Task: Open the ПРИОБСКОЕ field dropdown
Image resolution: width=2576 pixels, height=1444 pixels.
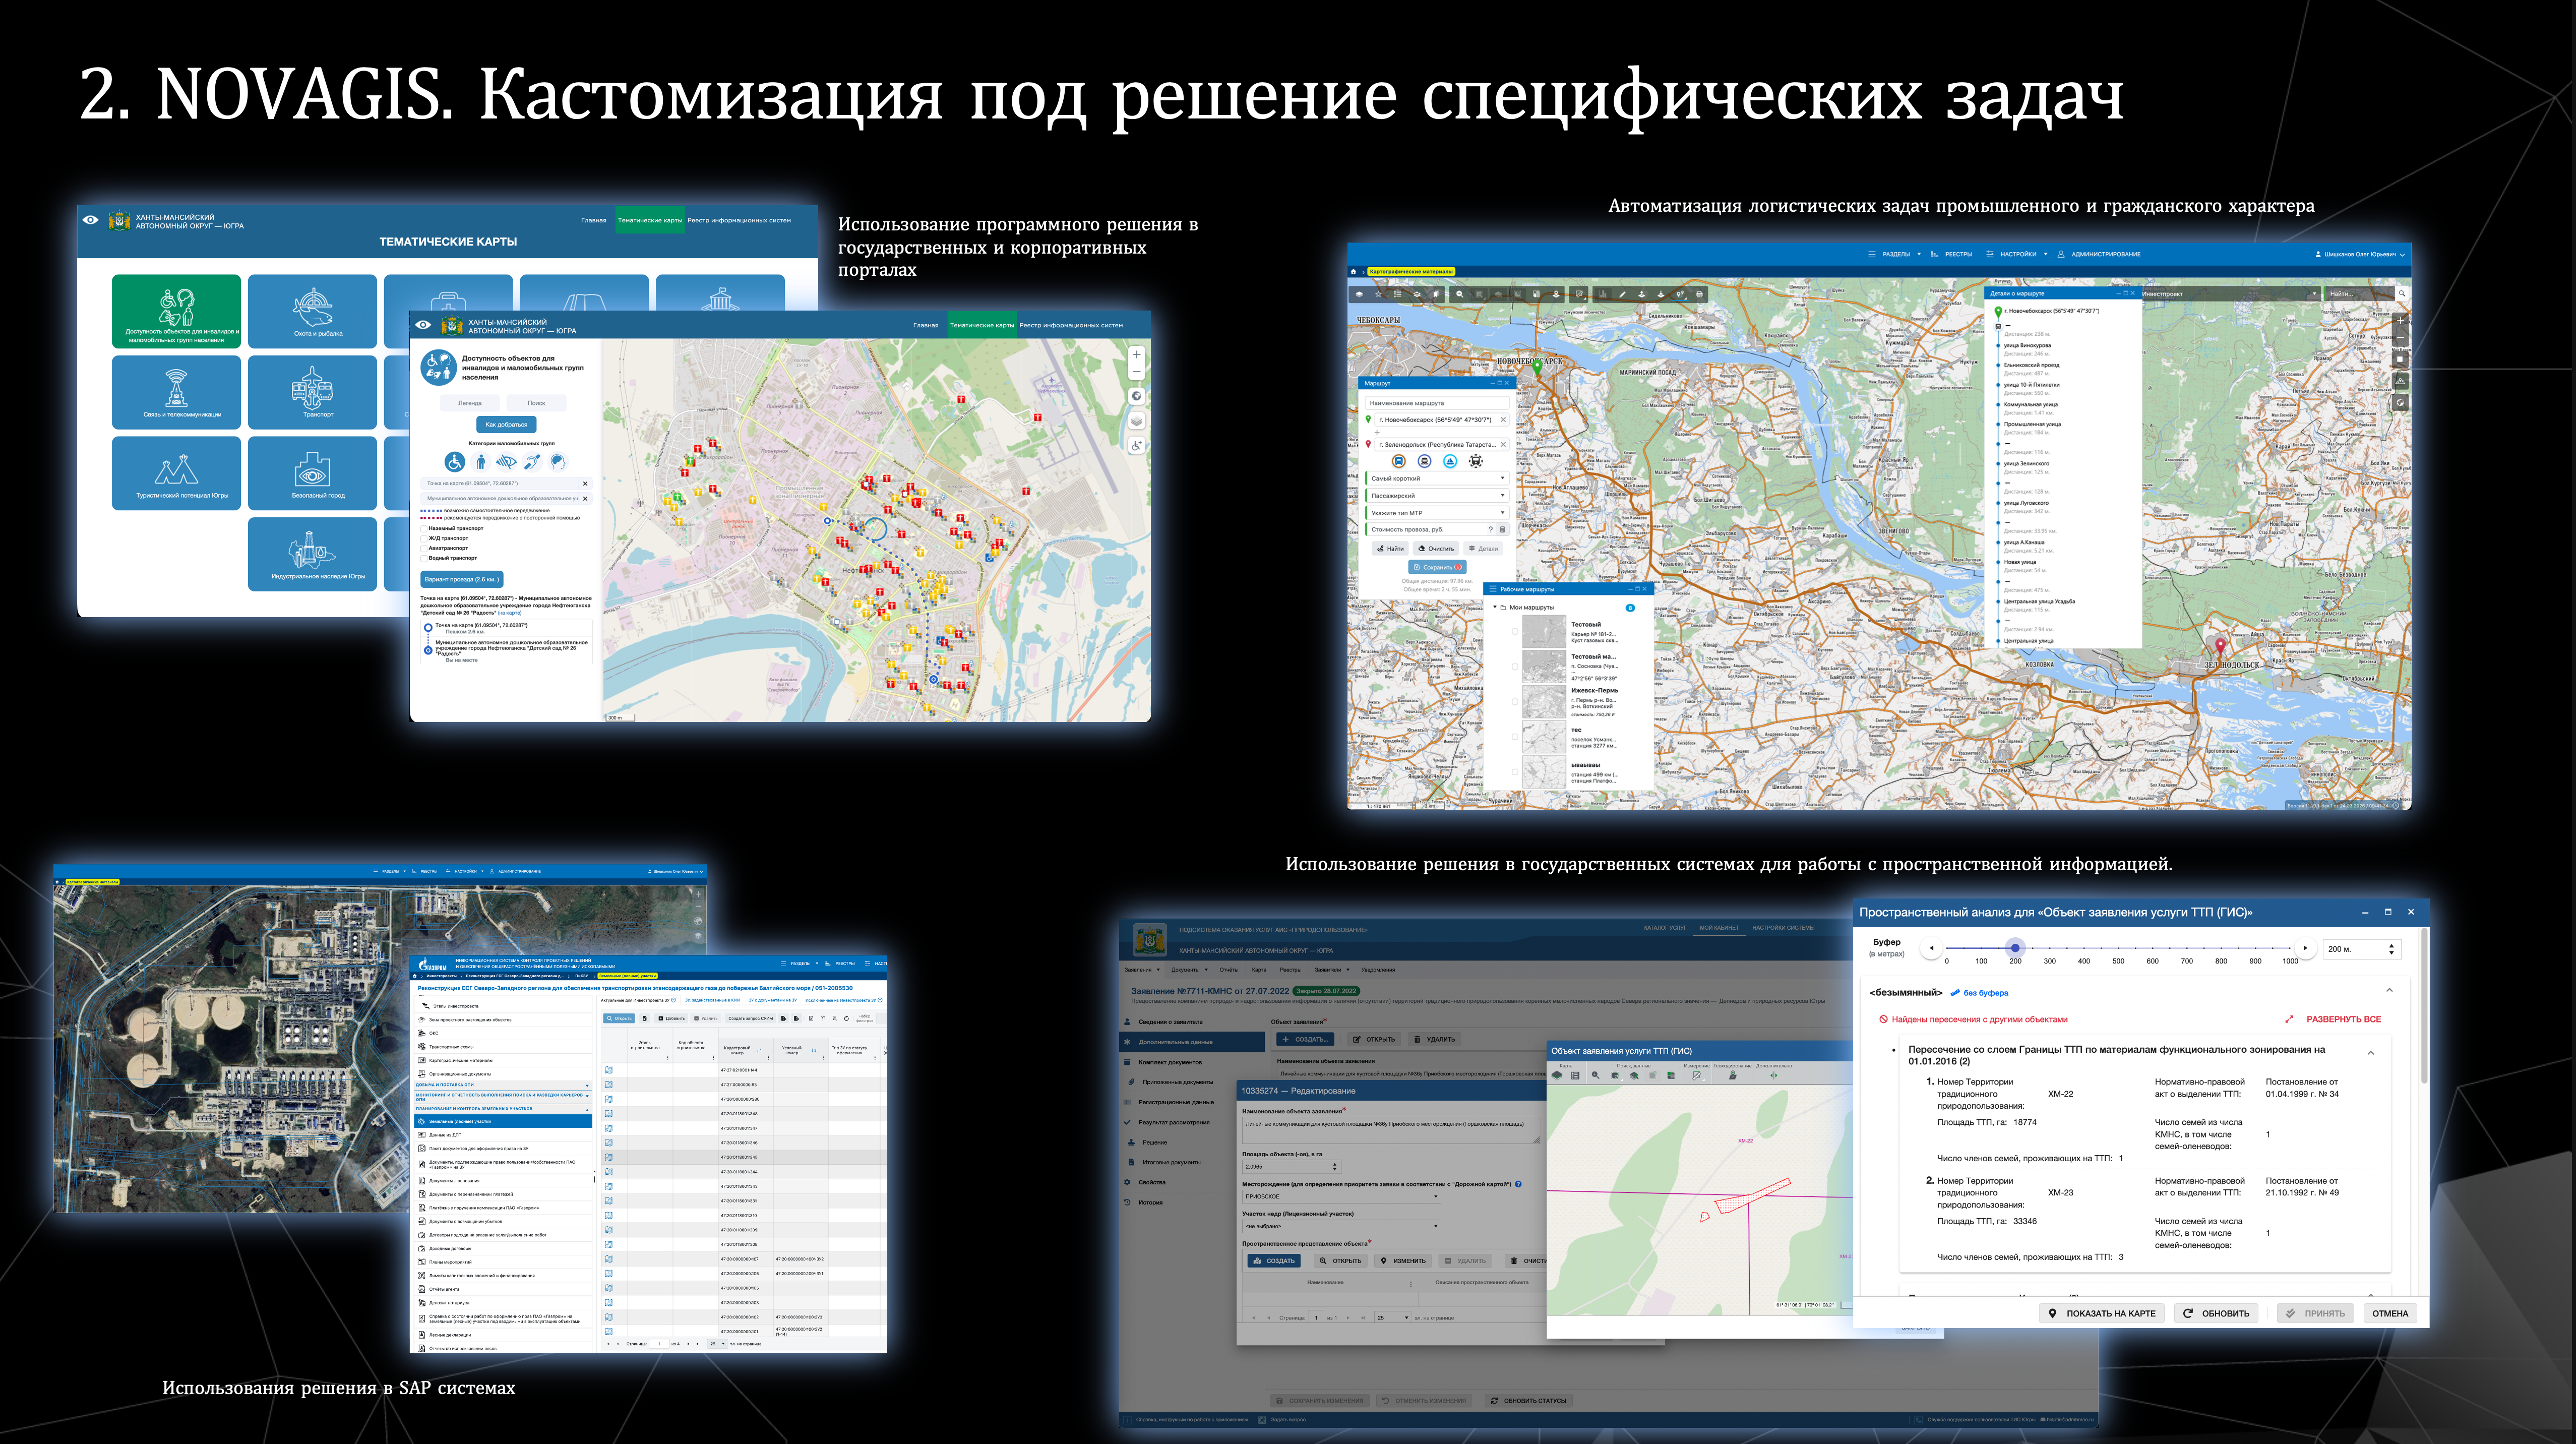Action: [1341, 1196]
